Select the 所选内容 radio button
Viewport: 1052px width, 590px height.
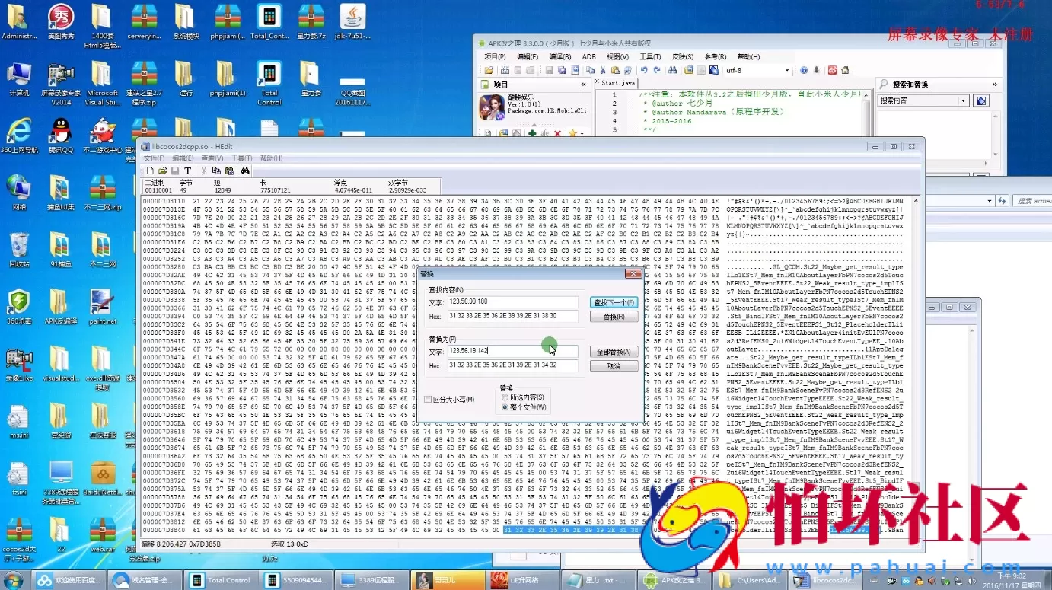click(505, 397)
